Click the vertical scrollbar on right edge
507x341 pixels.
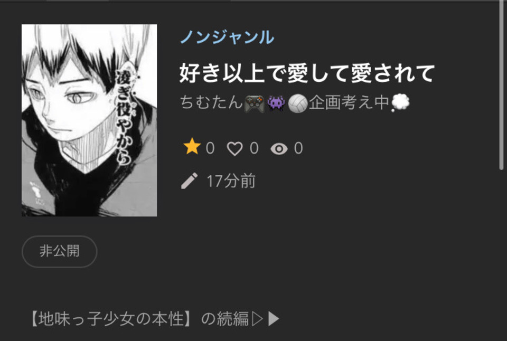coord(502,84)
